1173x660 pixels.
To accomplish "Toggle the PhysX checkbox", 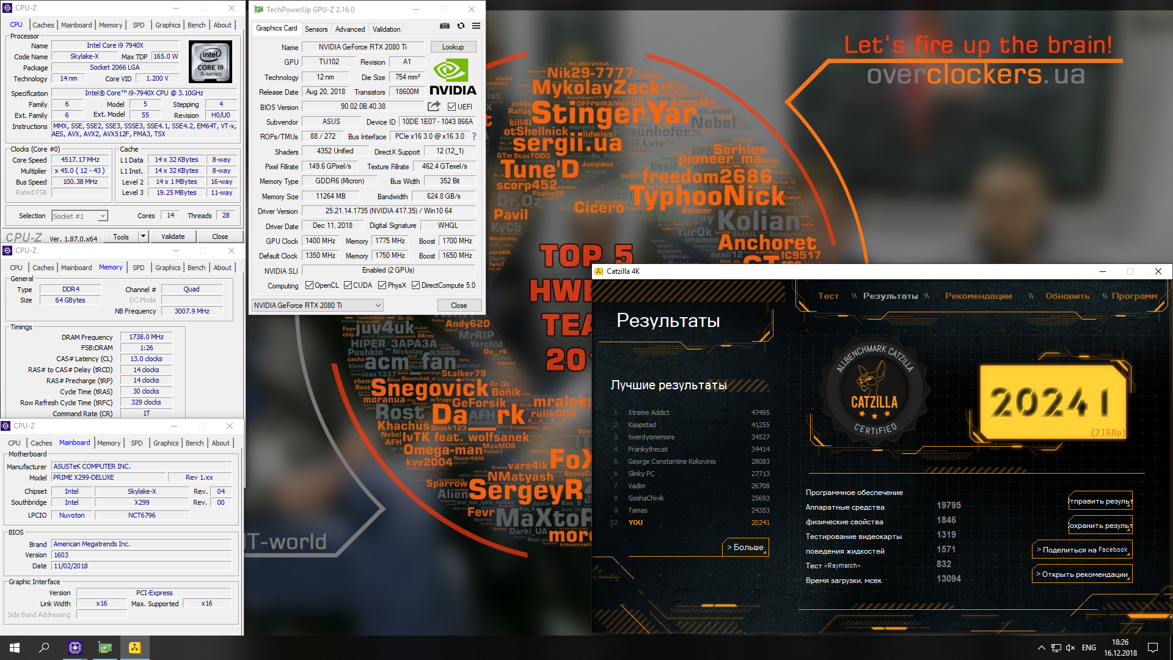I will coord(382,285).
